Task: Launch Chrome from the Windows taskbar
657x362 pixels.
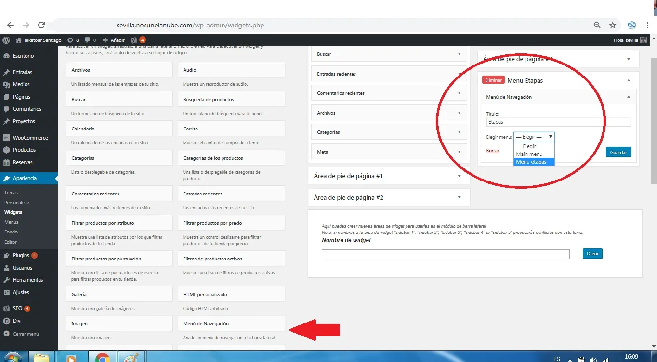Action: coord(102,358)
